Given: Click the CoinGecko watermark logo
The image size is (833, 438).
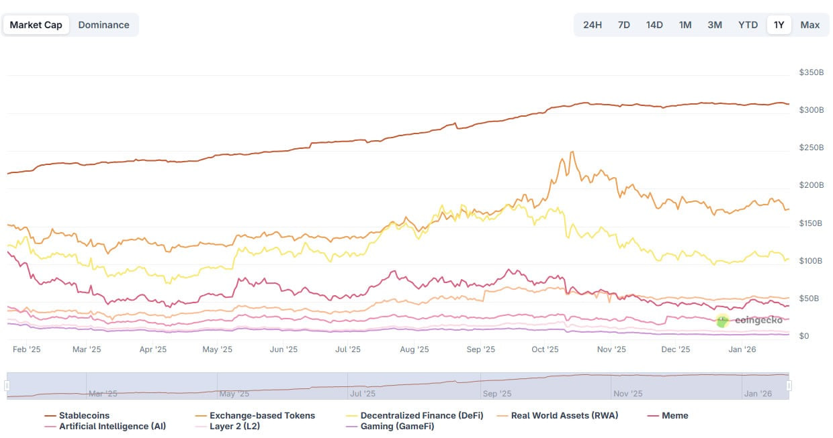Looking at the screenshot, I should 722,321.
